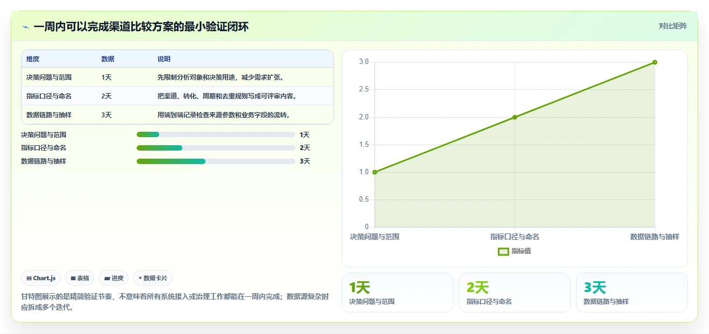Open the 1天 决策问题与范围 data card
This screenshot has width=709, height=334.
pos(398,293)
